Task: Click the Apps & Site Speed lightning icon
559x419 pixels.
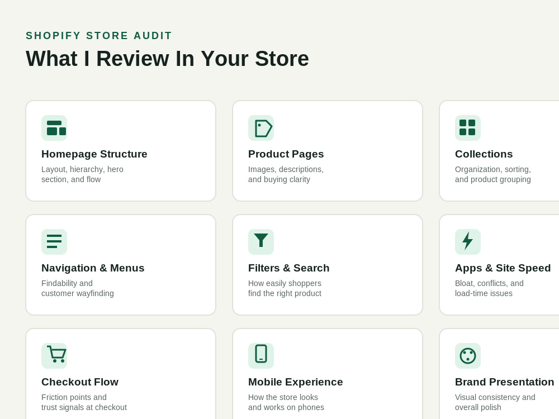Action: (468, 242)
